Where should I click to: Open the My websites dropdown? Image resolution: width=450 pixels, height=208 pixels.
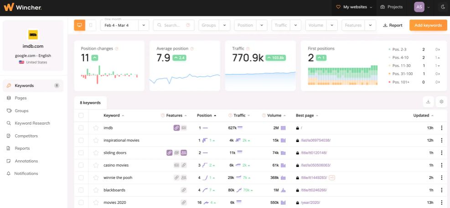pyautogui.click(x=354, y=7)
